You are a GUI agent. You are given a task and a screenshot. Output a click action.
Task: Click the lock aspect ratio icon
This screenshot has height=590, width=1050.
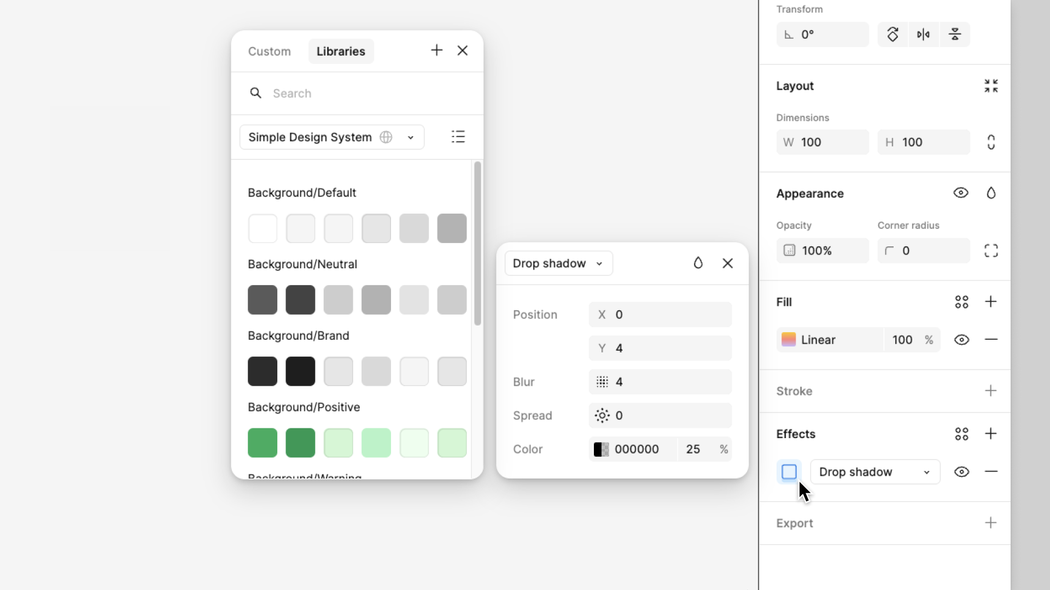pos(991,142)
